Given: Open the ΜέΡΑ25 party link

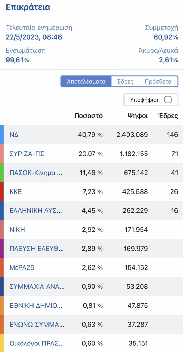Looking at the screenshot, I should (22, 267).
